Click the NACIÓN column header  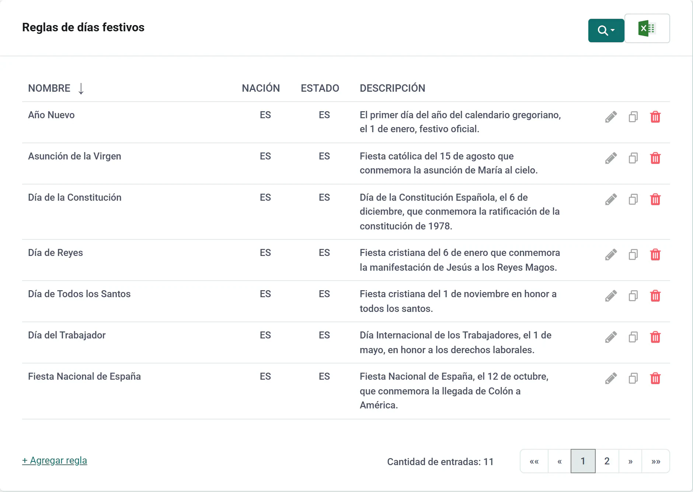click(261, 88)
